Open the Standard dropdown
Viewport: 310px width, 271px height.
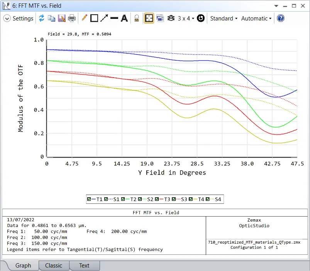pos(224,19)
